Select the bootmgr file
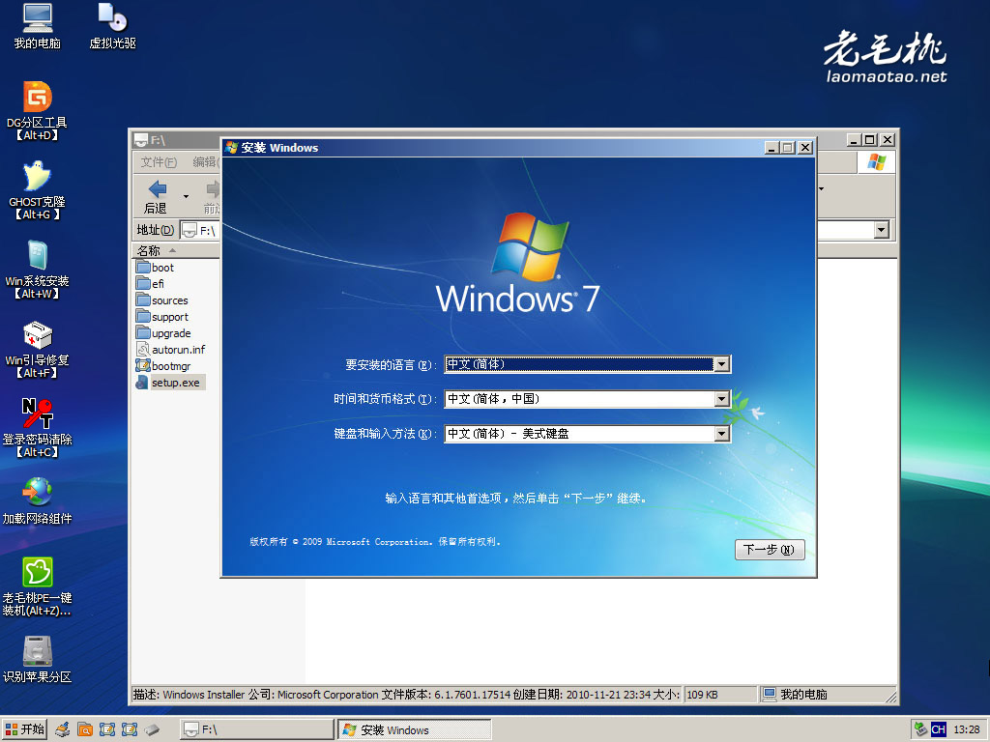This screenshot has width=990, height=742. pos(163,366)
